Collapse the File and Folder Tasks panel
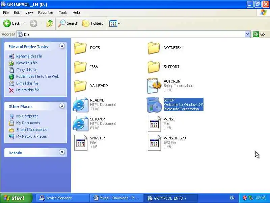This screenshot has height=203, width=270. click(x=62, y=46)
